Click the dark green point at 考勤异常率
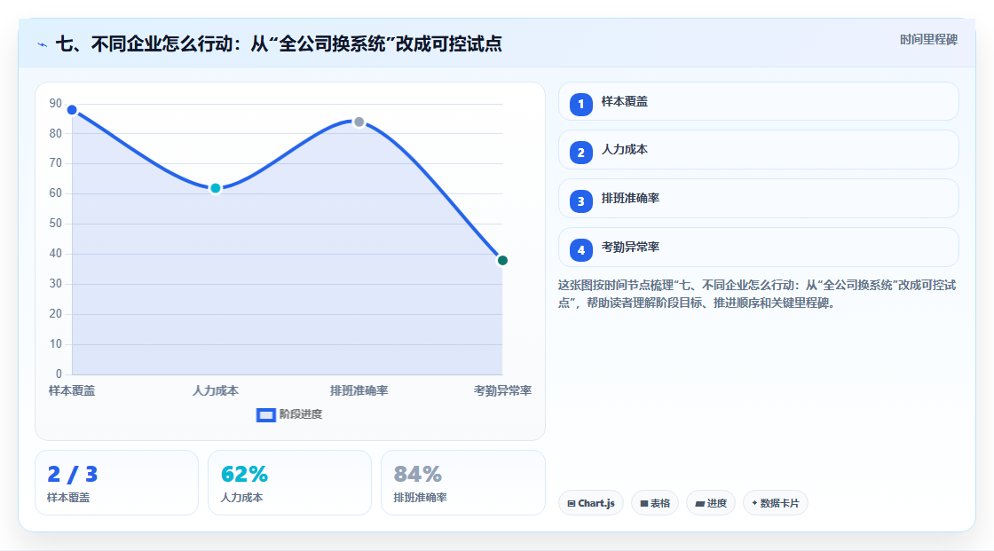This screenshot has height=551, width=994. (502, 261)
